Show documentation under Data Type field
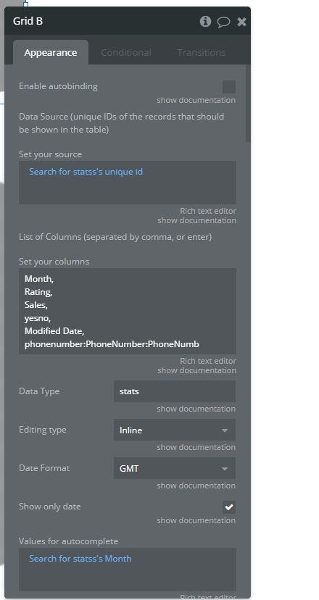Screen dimensions: 319x600 click(x=196, y=409)
